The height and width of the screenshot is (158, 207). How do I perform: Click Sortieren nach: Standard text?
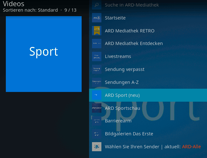(x=30, y=10)
